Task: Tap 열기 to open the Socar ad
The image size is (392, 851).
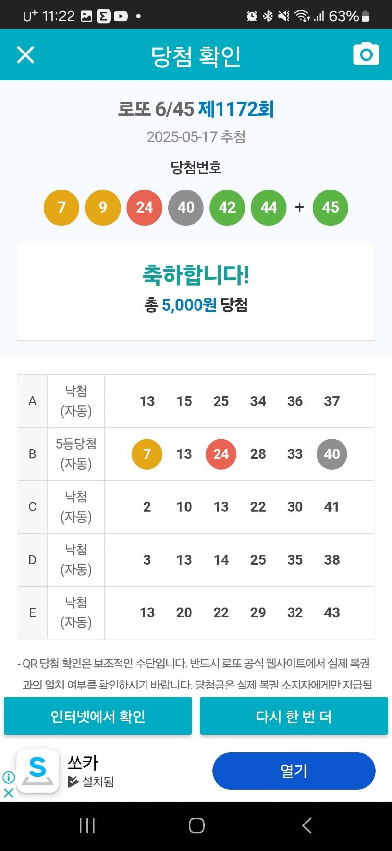Action: 294,771
